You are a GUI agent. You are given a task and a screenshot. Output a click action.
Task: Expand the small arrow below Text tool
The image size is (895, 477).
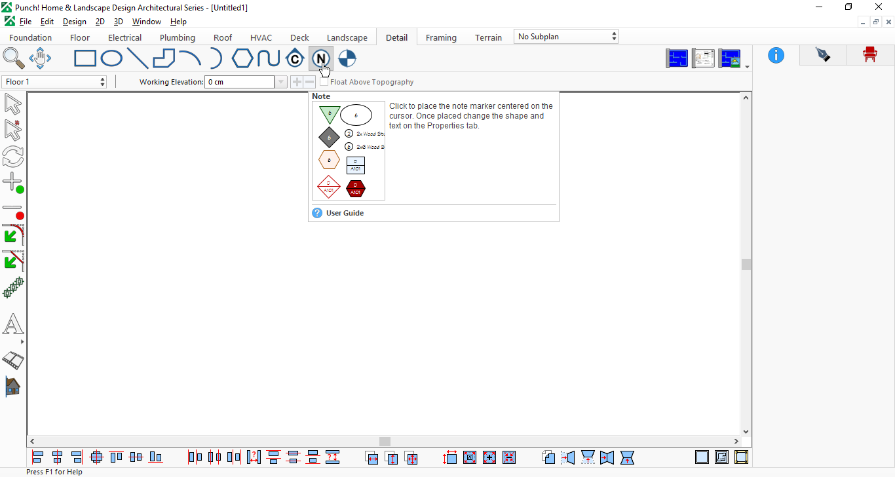22,341
